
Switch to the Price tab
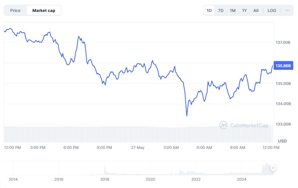coord(15,11)
